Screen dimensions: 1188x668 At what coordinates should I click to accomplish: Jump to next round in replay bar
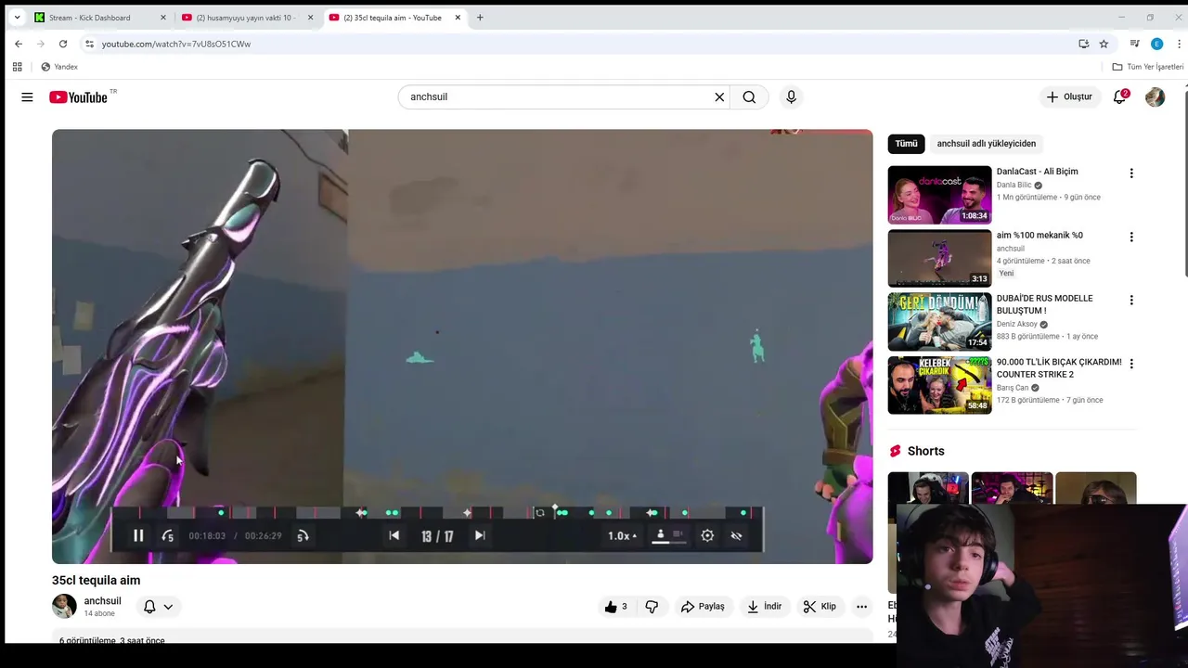pos(480,535)
